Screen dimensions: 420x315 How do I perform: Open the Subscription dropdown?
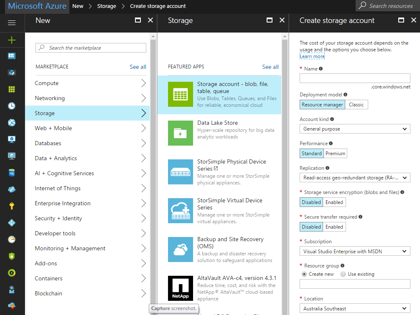355,251
